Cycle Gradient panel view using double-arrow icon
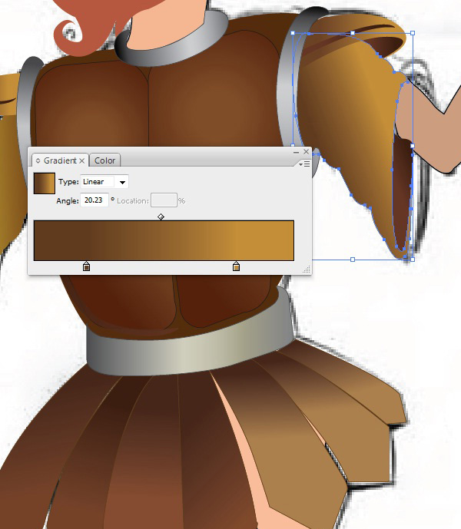The image size is (461, 529). [x=38, y=160]
